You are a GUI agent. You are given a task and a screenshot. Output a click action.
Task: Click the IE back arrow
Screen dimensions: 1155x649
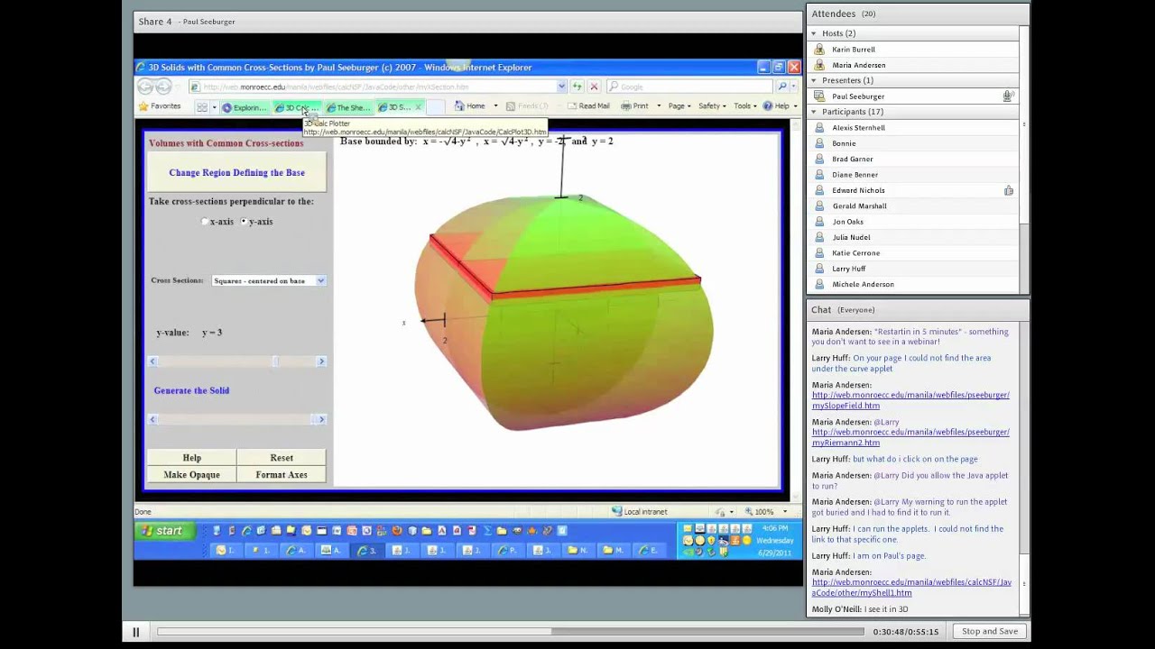coord(146,87)
